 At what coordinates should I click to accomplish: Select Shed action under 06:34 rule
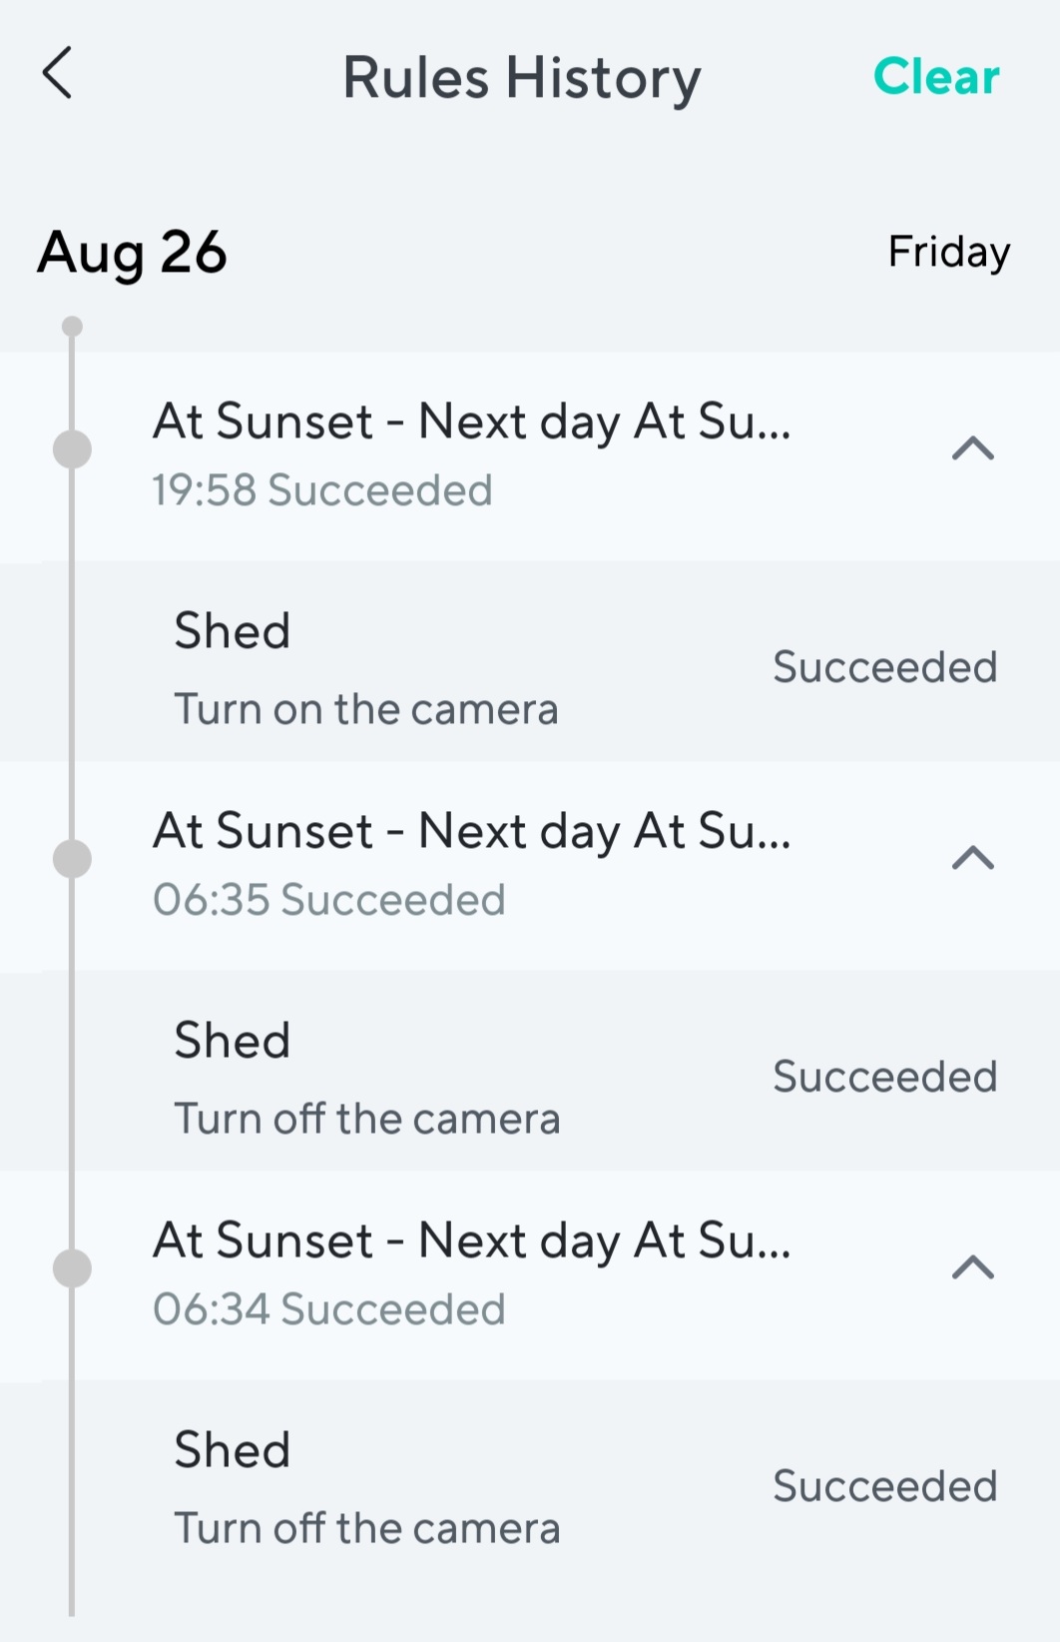tap(365, 1488)
